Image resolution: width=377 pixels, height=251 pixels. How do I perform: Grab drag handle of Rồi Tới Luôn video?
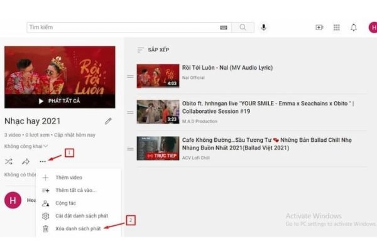[130, 77]
